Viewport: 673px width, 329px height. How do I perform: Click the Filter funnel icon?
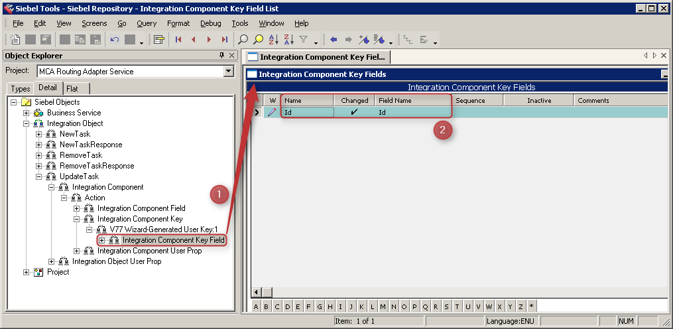click(x=304, y=40)
